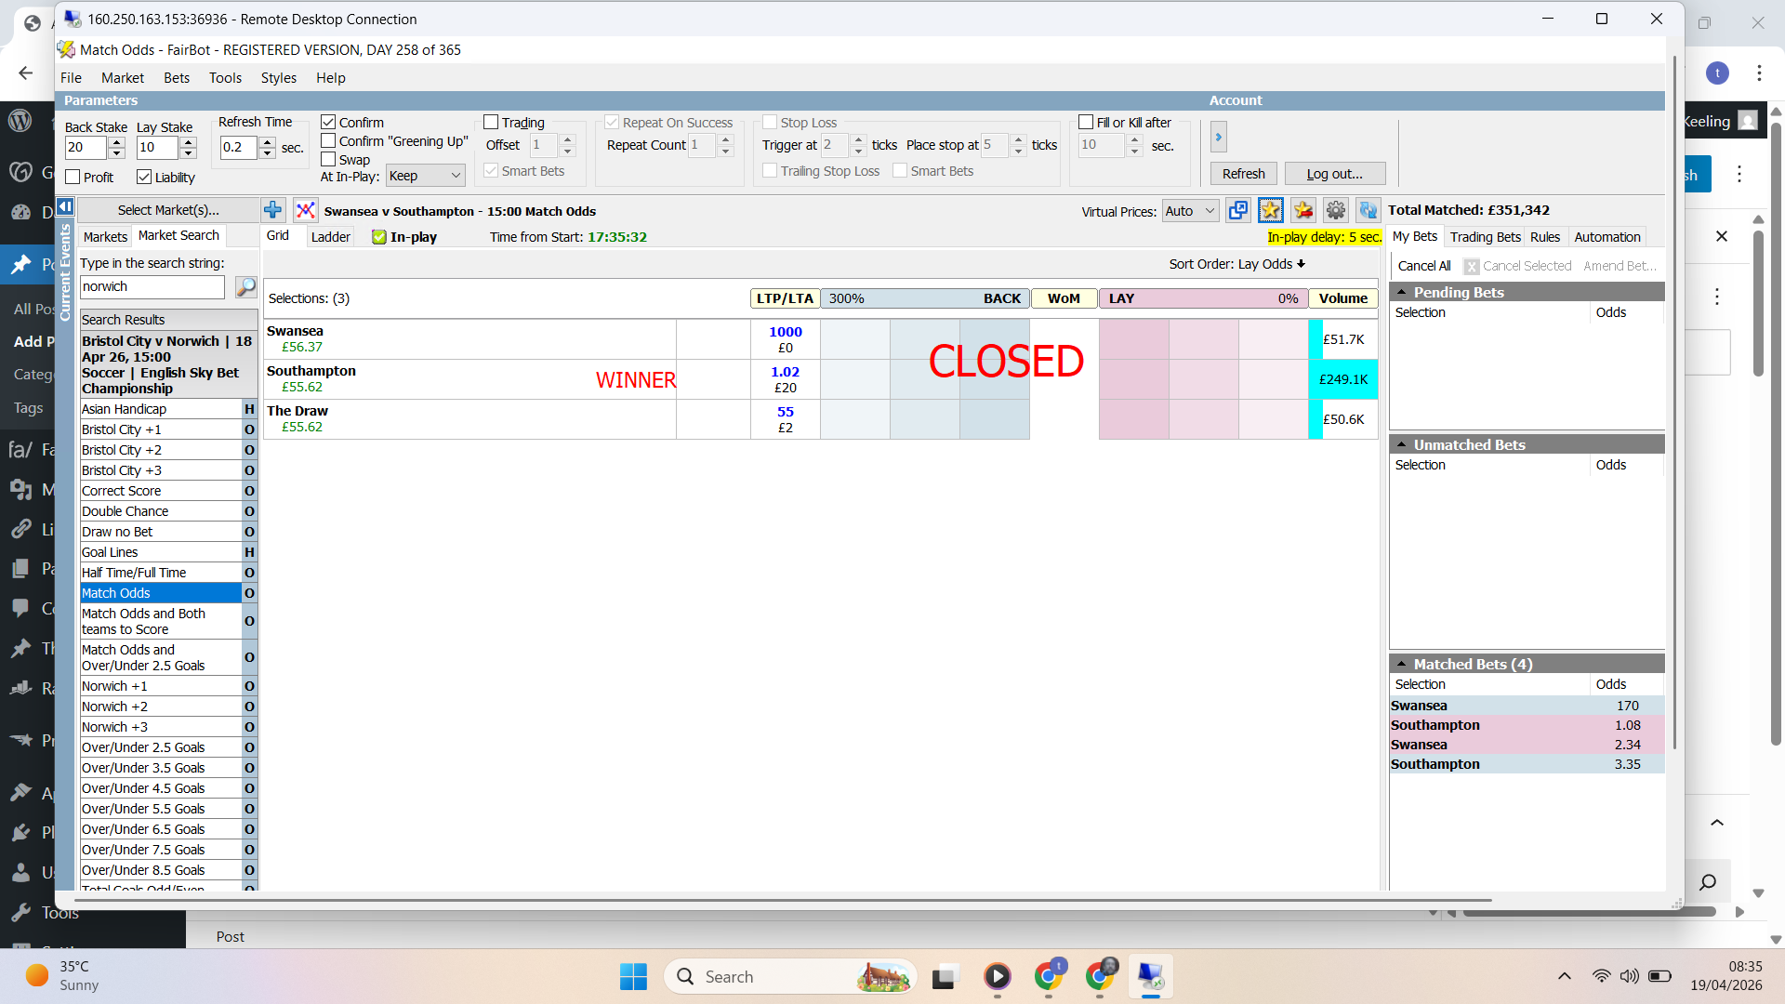Click the open new window icon

[x=1237, y=211]
